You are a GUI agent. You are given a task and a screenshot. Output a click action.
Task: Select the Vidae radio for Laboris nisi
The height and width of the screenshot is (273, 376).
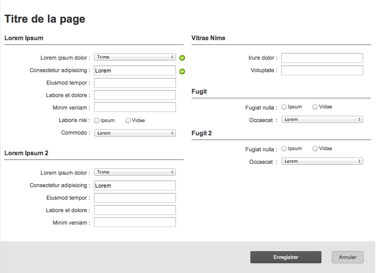pyautogui.click(x=128, y=120)
